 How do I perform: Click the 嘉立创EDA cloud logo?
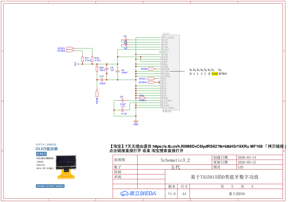click(138, 193)
